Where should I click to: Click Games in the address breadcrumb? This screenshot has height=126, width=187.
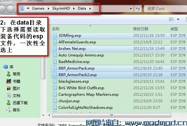38,8
